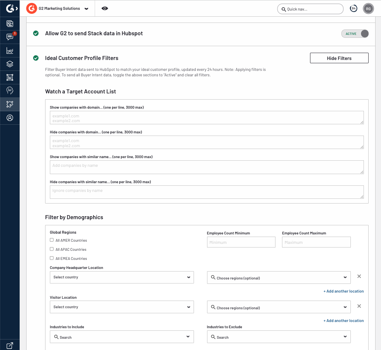The width and height of the screenshot is (381, 350).
Task: Click the external link icon at sidebar bottom
Action: 10,346
